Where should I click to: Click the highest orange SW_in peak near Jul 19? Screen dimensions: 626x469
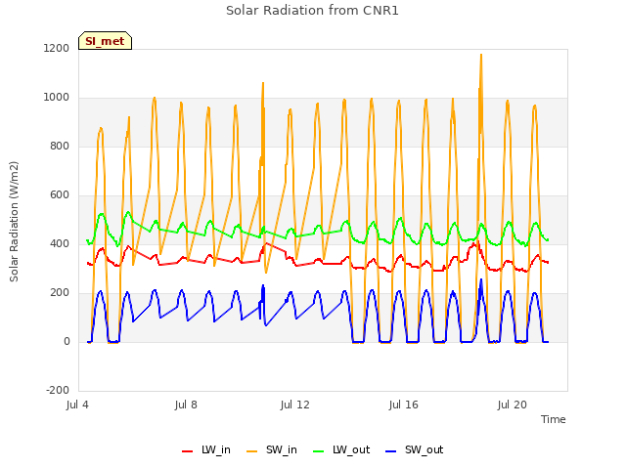pos(481,55)
